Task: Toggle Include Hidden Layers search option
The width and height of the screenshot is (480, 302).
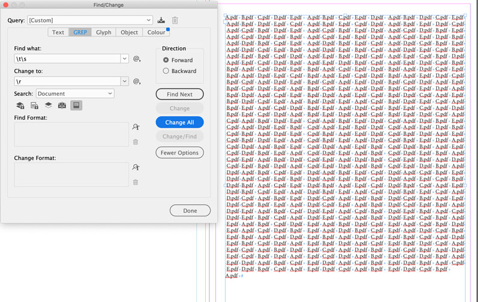Action: coord(48,105)
